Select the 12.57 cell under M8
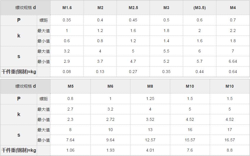Image resolution: width=250 pixels, height=156 pixels. tap(150, 140)
